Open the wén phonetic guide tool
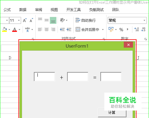This screenshot has width=149, height=118. click(x=27, y=29)
